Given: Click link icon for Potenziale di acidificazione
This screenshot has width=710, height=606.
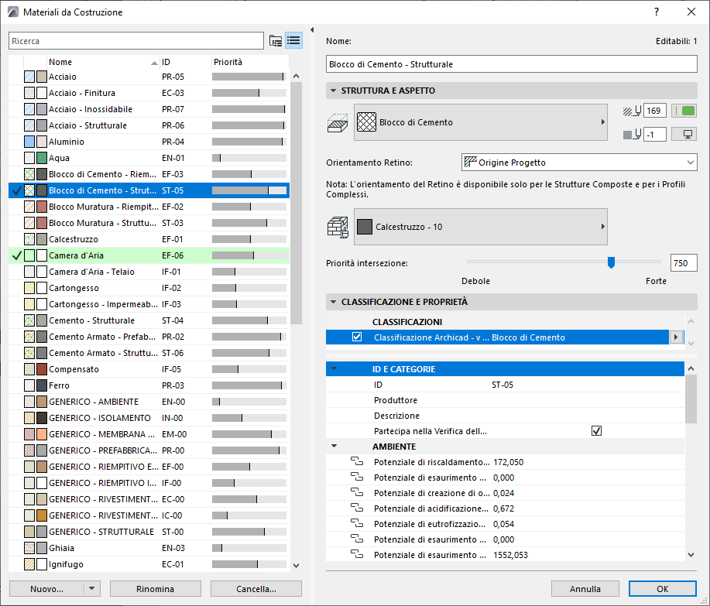Looking at the screenshot, I should coord(357,508).
